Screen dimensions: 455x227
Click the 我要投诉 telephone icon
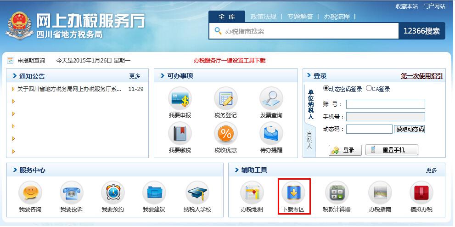pos(71,193)
